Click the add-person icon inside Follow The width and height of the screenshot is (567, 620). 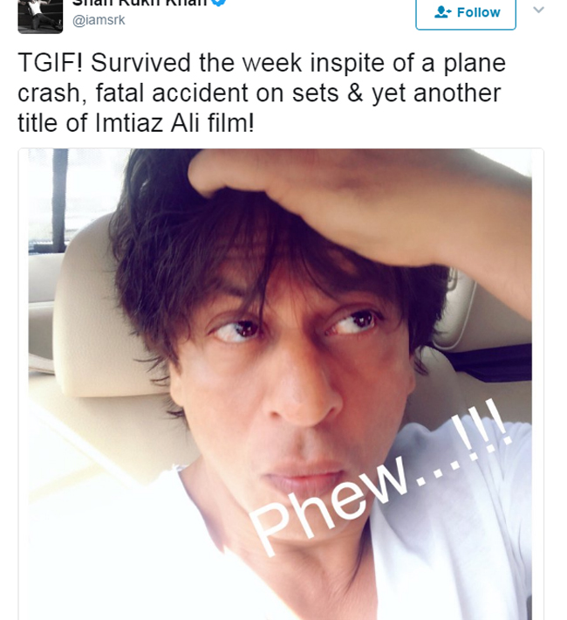coord(442,12)
